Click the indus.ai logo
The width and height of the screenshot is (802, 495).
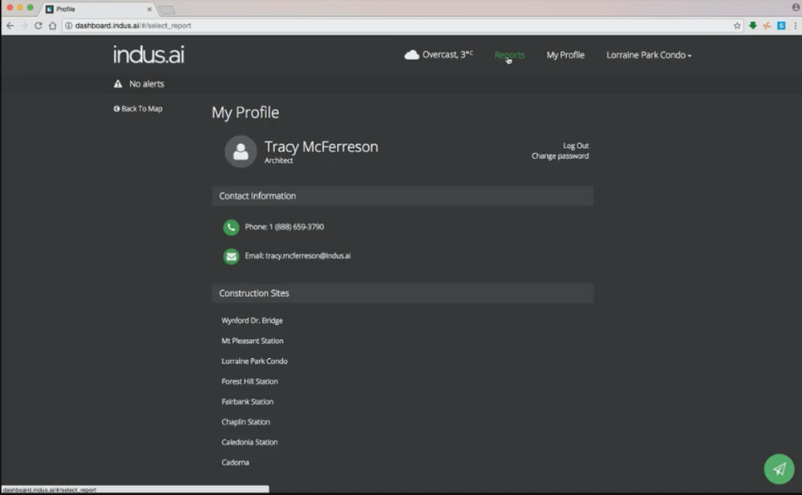[x=148, y=54]
